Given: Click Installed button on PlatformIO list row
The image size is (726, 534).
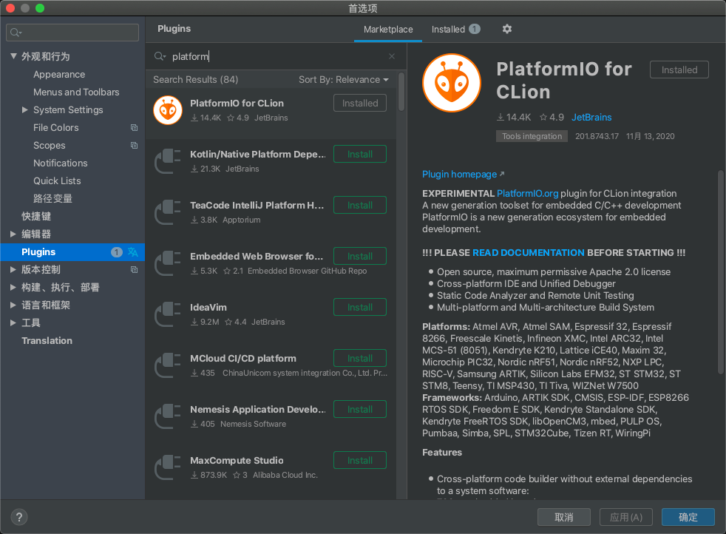Looking at the screenshot, I should 360,104.
